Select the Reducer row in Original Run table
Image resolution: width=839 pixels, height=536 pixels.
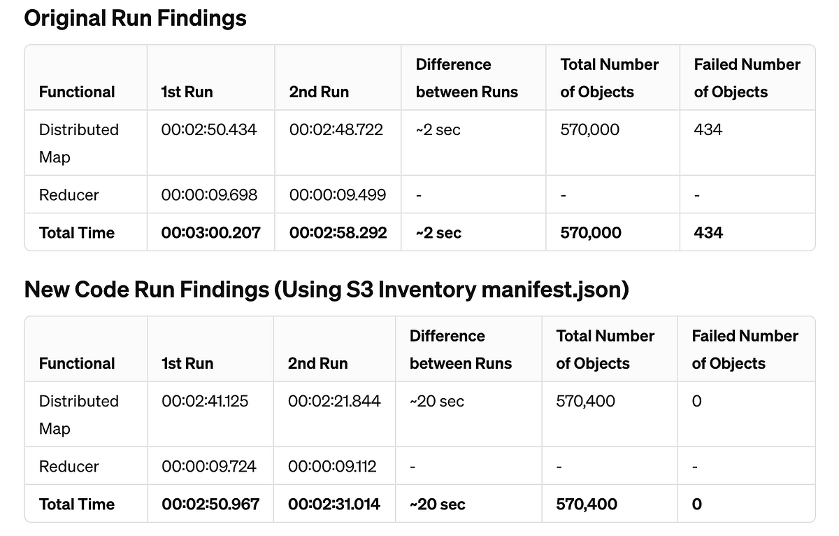[x=66, y=195]
